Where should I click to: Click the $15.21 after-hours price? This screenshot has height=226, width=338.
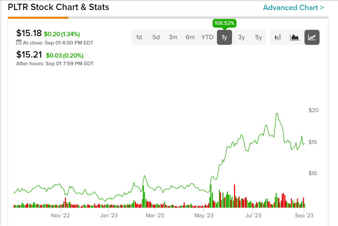pyautogui.click(x=29, y=55)
